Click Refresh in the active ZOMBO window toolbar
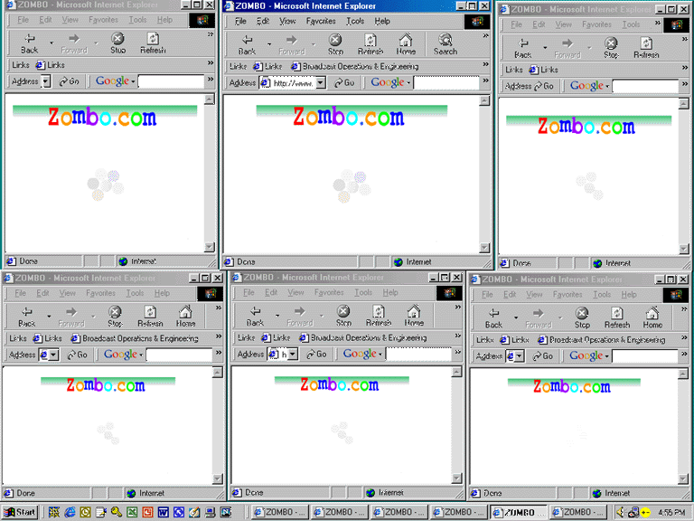This screenshot has height=521, width=694. (x=370, y=44)
